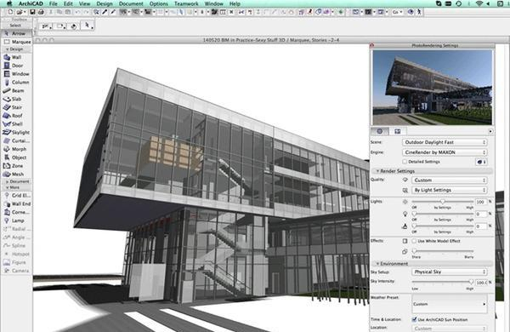Image resolution: width=510 pixels, height=332 pixels.
Task: Switch to the rendering settings first tab
Action: 380,131
